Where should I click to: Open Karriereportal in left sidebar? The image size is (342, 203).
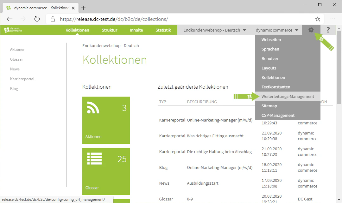(22, 79)
